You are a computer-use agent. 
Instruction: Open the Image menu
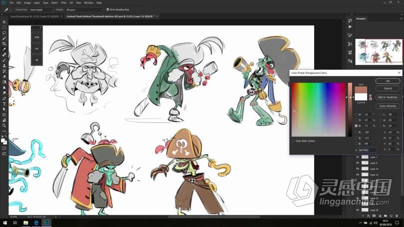click(27, 2)
